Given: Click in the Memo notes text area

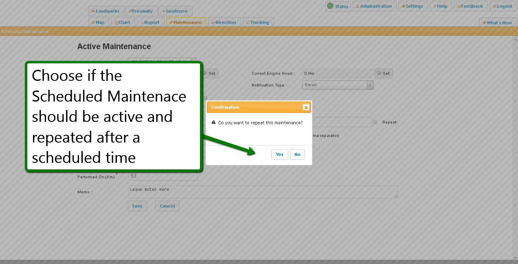Looking at the screenshot, I should coord(263,192).
